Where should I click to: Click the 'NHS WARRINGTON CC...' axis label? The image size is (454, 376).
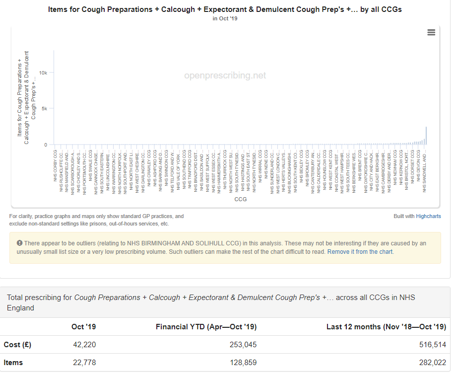(x=114, y=172)
